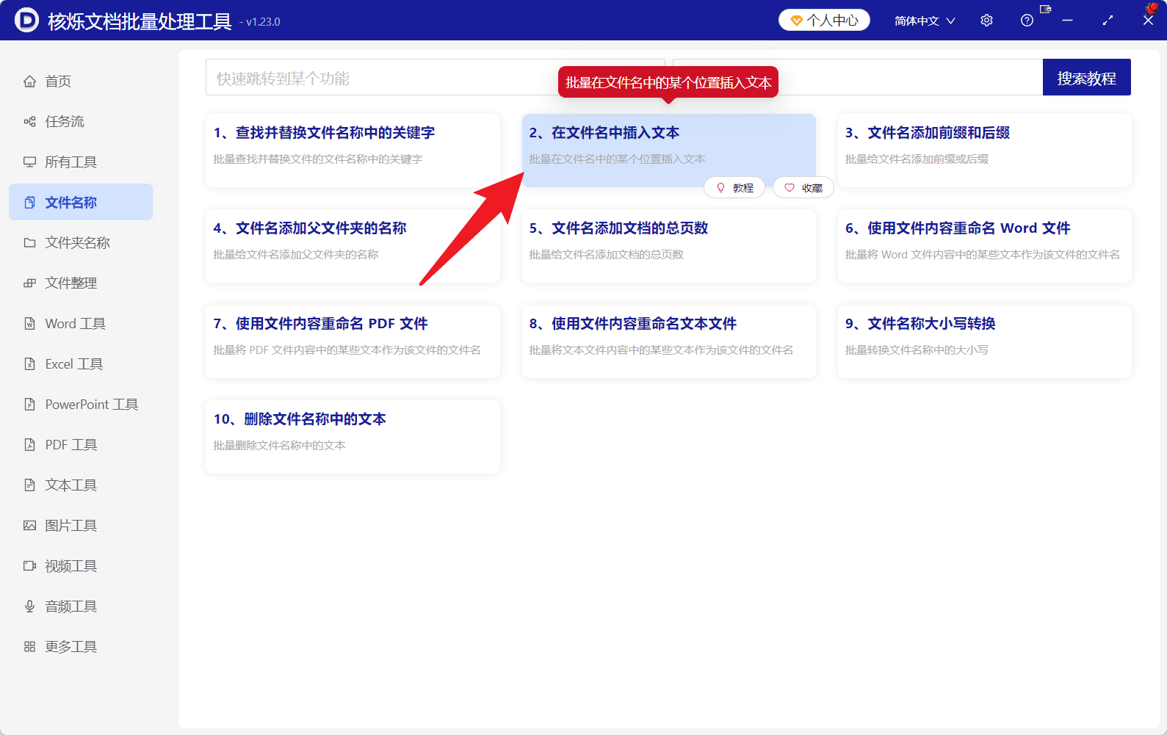This screenshot has width=1167, height=735.
Task: Open 所有工具 in the sidebar
Action: tap(81, 162)
